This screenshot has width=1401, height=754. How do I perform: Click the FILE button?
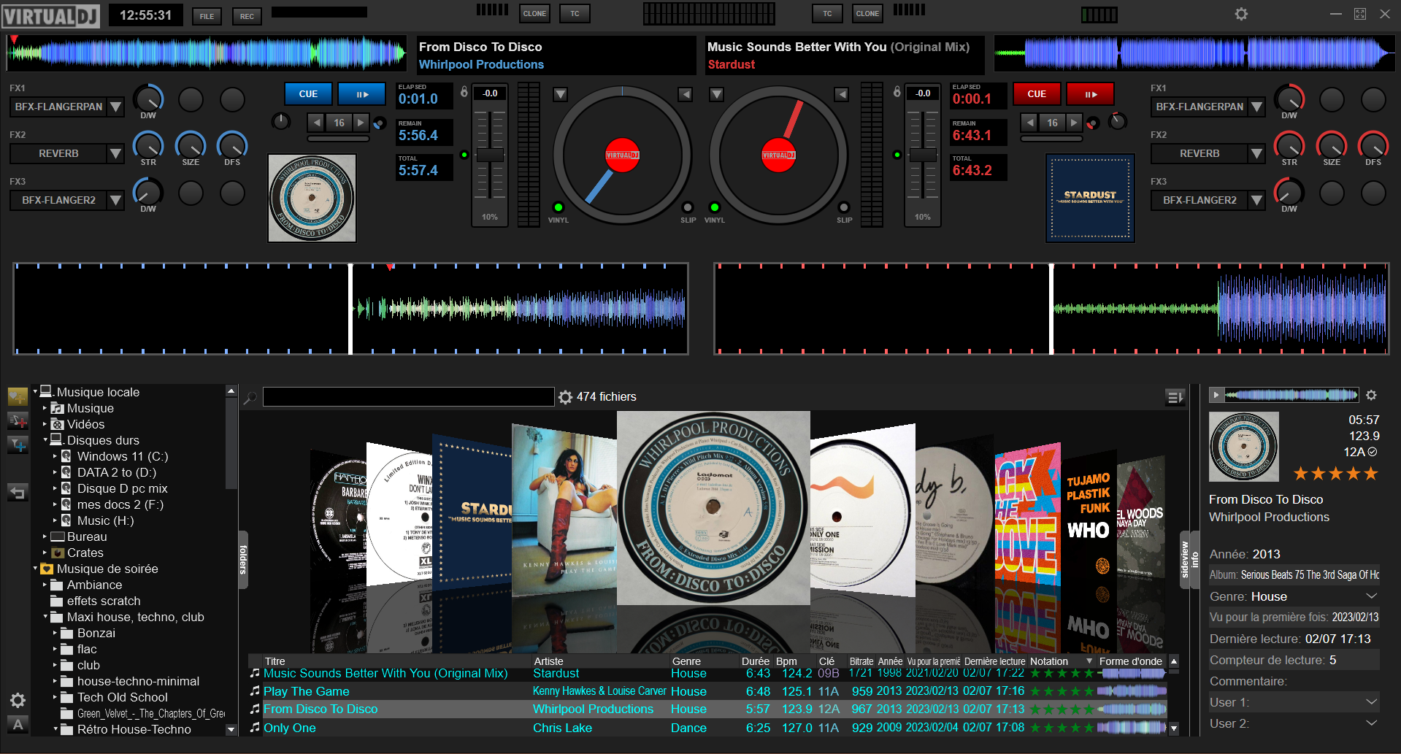pyautogui.click(x=207, y=16)
